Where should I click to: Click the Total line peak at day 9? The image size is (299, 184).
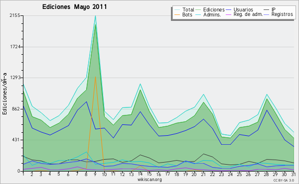click(x=95, y=16)
